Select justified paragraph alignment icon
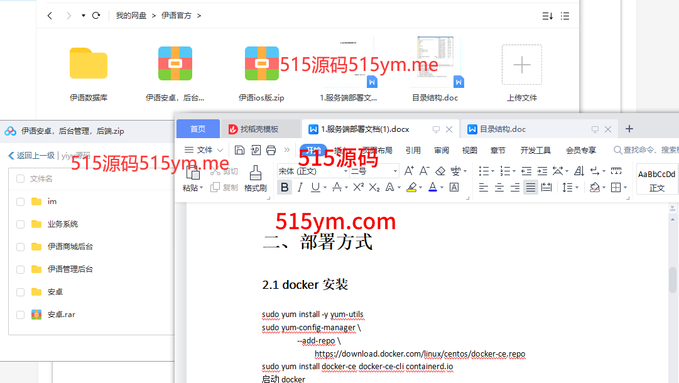 (x=531, y=187)
